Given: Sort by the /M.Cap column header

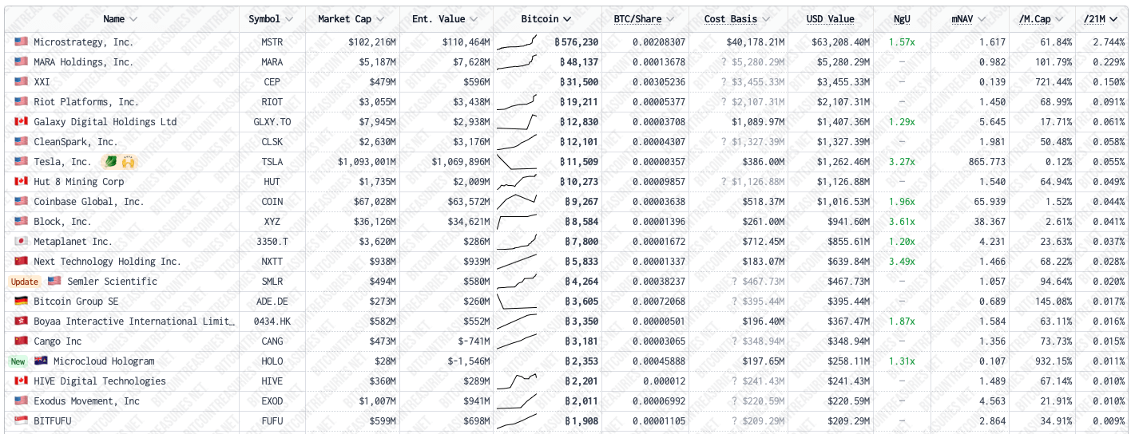Looking at the screenshot, I should [1042, 19].
